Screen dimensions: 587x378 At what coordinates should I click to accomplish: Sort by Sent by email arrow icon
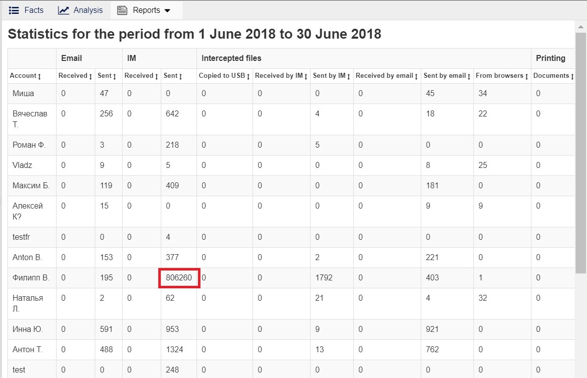468,76
